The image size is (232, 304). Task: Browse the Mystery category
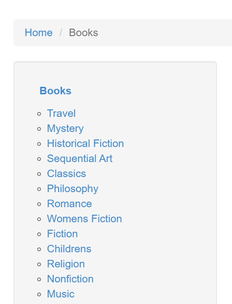pos(65,128)
